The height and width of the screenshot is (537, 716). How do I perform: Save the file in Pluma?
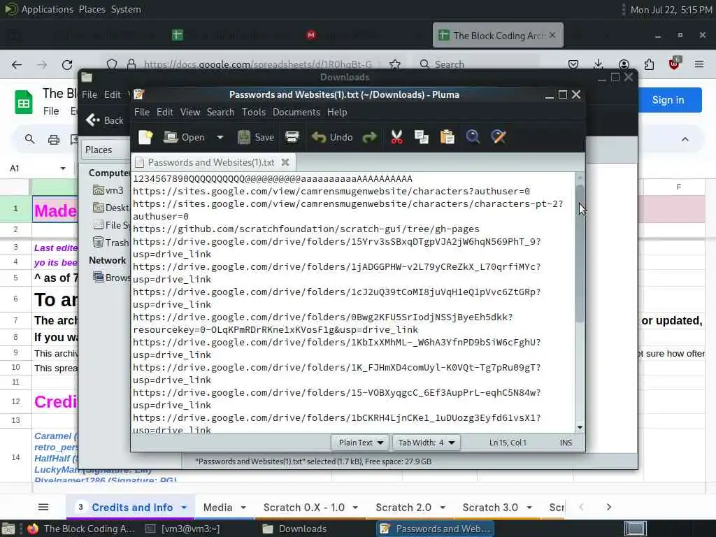coord(256,137)
